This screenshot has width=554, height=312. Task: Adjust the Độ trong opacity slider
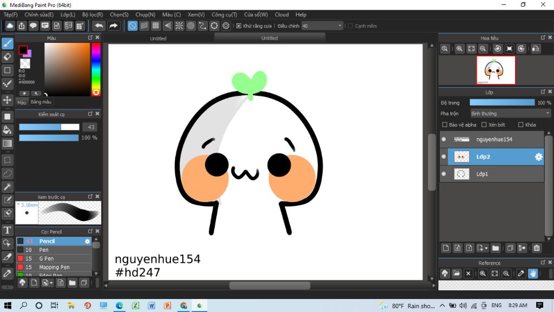pos(502,102)
